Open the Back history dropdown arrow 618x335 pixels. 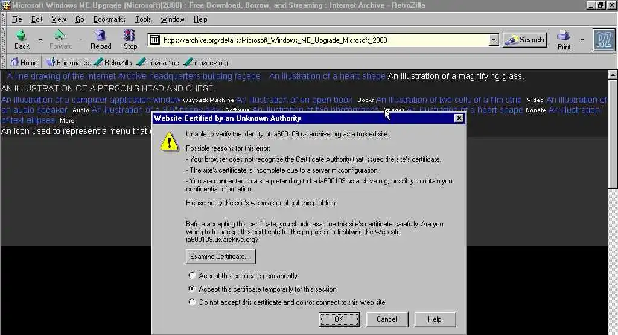[40, 40]
